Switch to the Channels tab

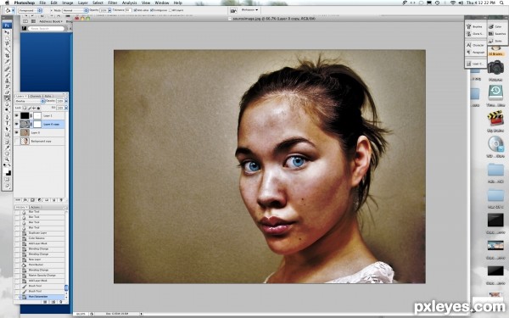[x=36, y=97]
